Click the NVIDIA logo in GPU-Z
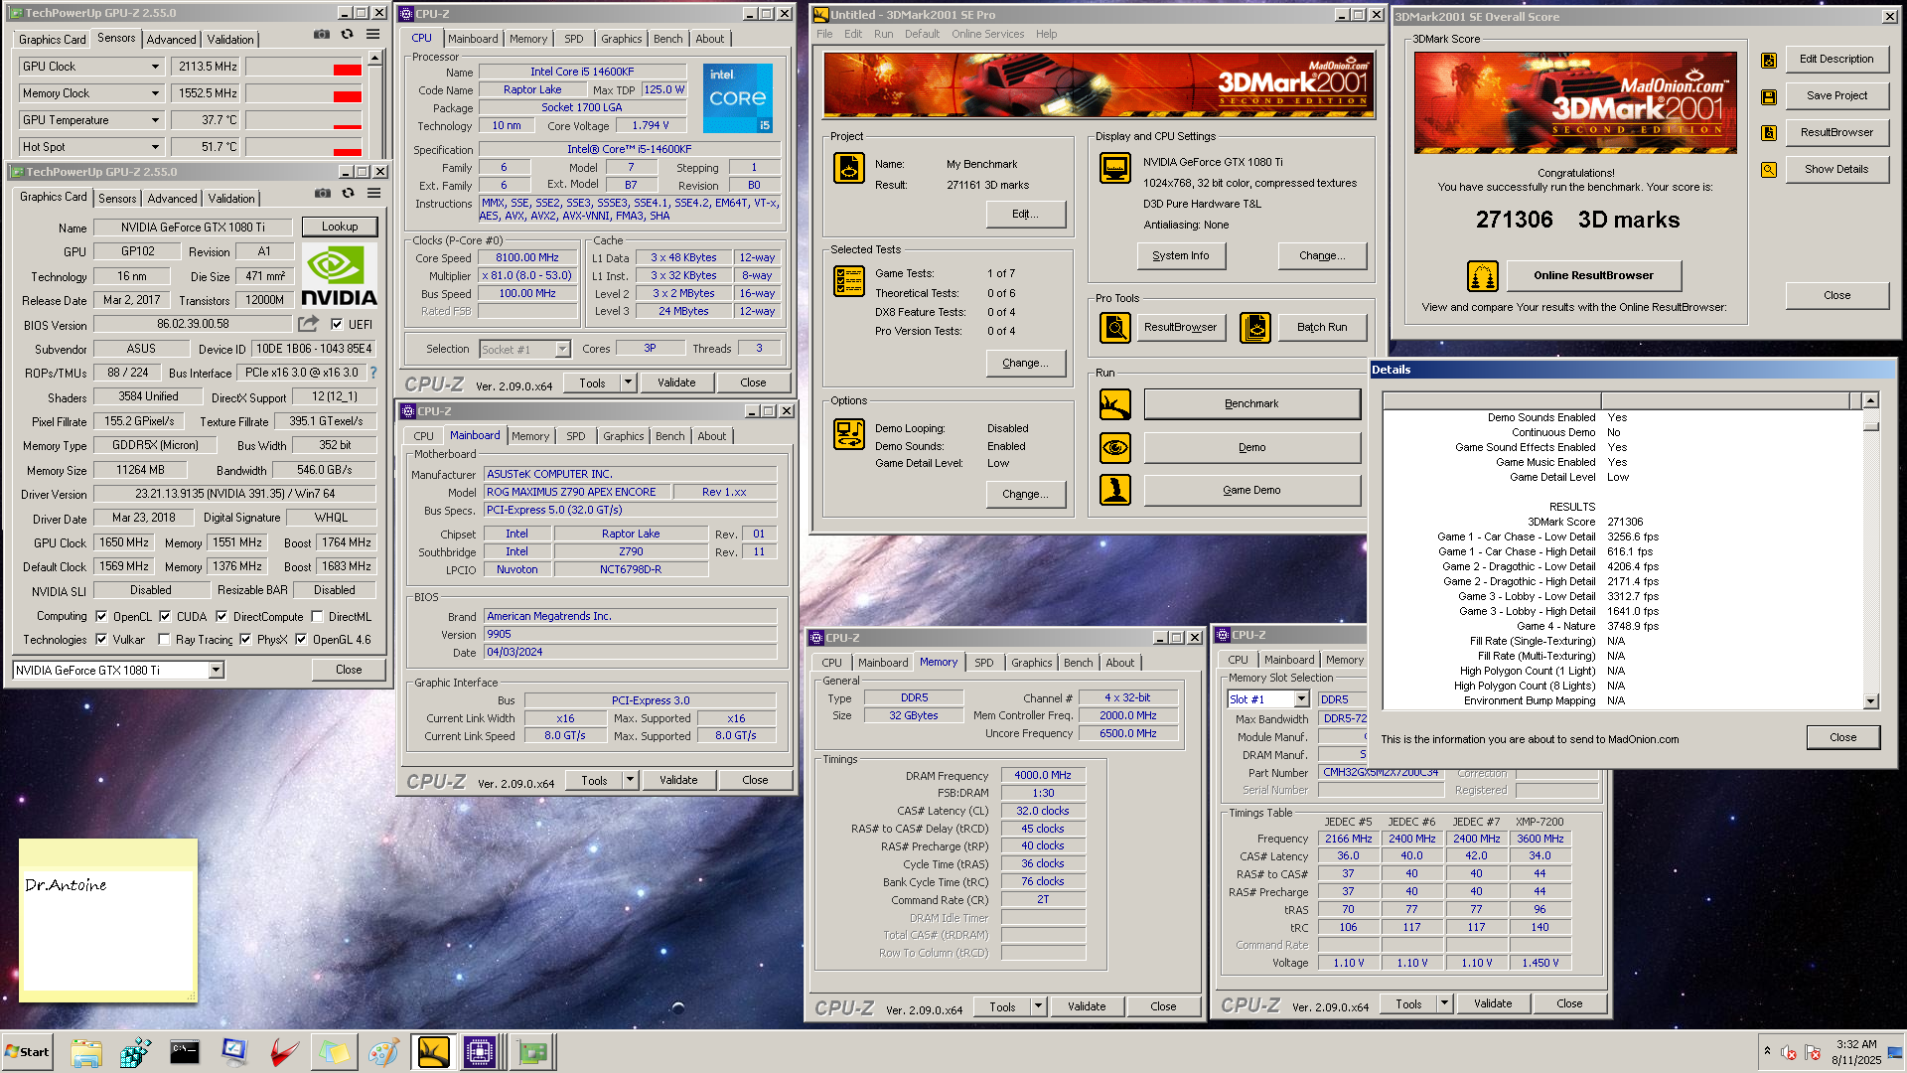Screen dimensions: 1907x1073 [x=339, y=275]
